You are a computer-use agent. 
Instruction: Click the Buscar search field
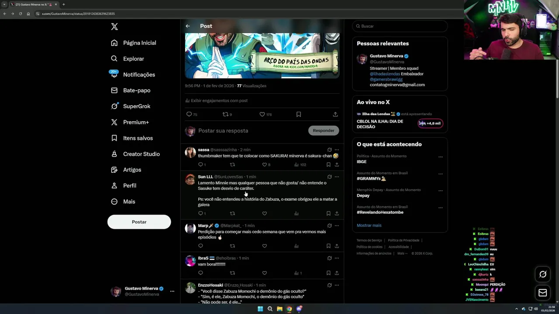tap(400, 26)
